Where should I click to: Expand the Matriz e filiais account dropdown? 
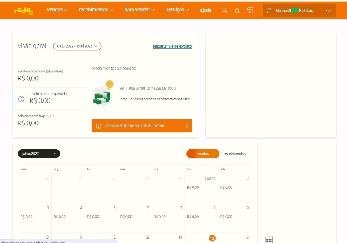(299, 11)
